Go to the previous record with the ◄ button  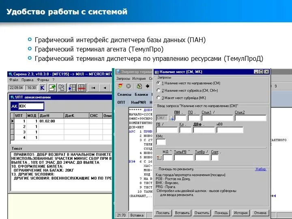pyautogui.click(x=105, y=88)
